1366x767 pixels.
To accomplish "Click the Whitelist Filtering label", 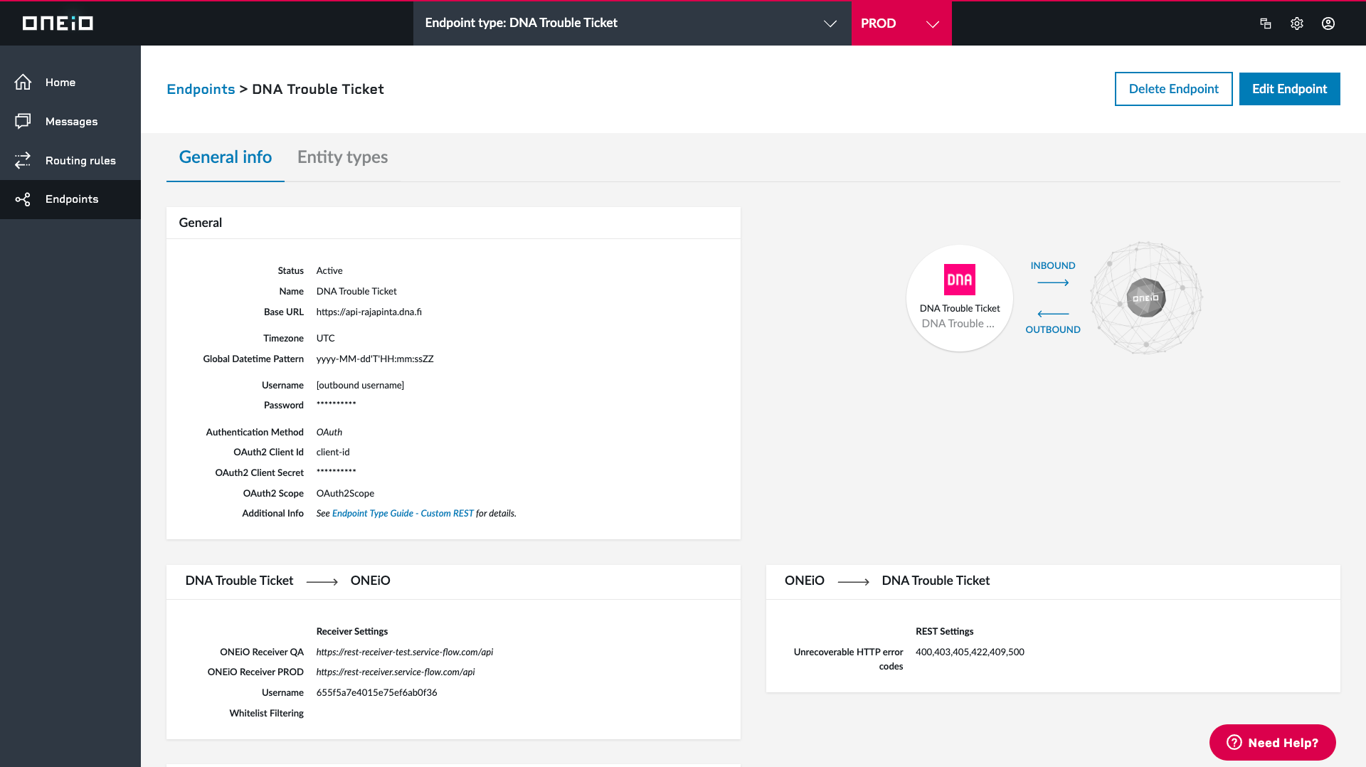I will pyautogui.click(x=267, y=713).
